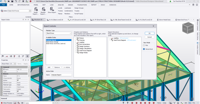Viewport: 200px width, 104px height.
Task: Open the BIM INTEGRATION ribbon tab
Action: click(x=24, y=5)
